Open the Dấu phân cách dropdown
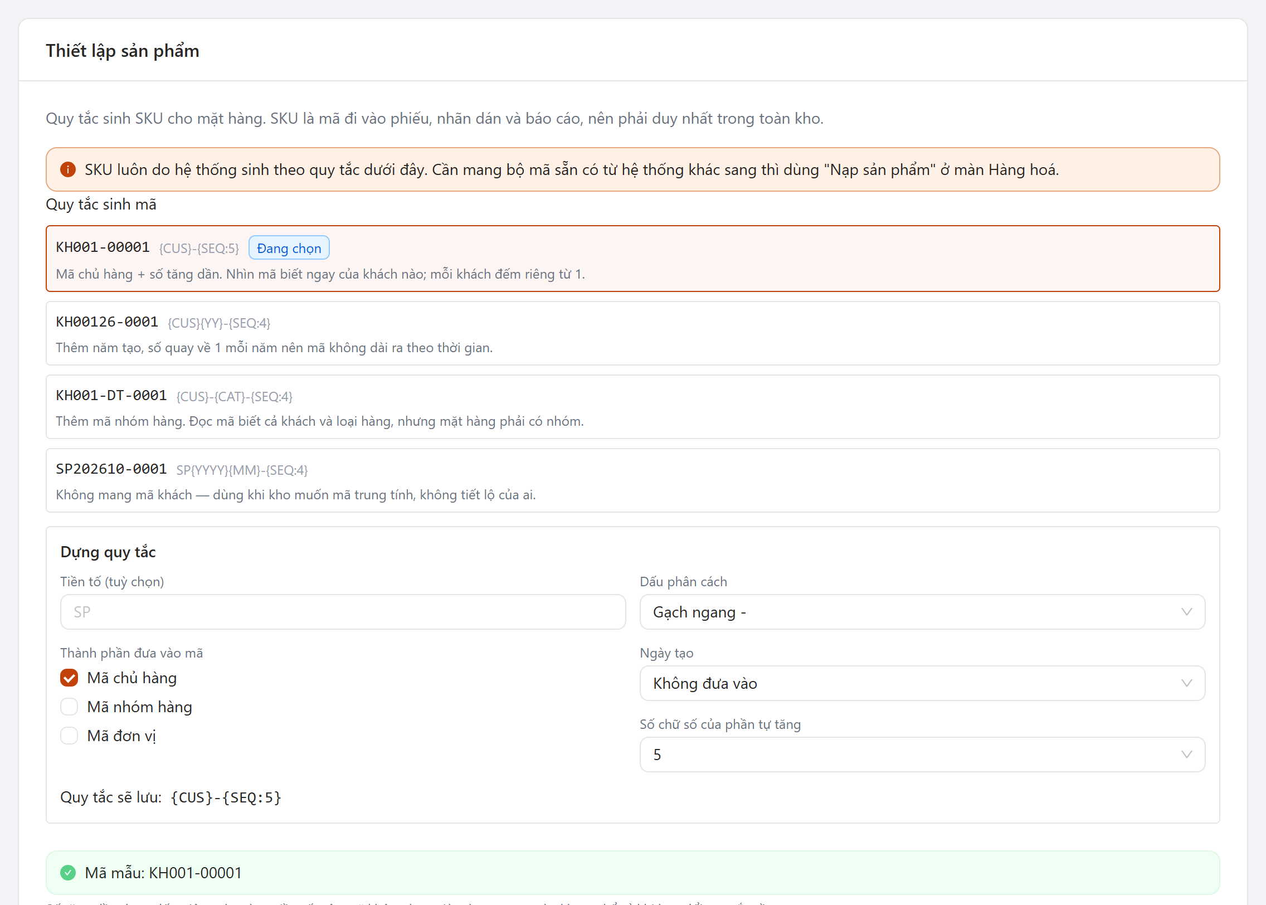The width and height of the screenshot is (1266, 905). (922, 612)
